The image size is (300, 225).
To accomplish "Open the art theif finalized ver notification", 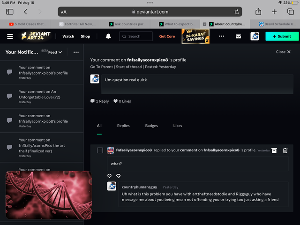I will click(42, 147).
